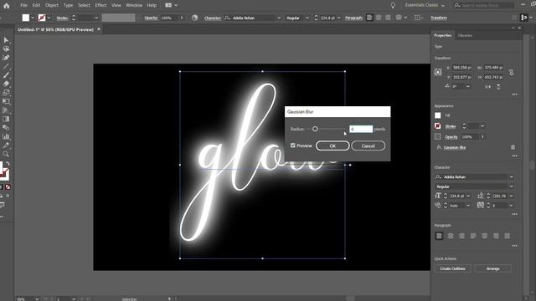
Task: Open the Object menu
Action: coord(52,5)
